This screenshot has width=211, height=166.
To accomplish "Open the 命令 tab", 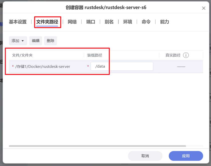I will point(146,22).
